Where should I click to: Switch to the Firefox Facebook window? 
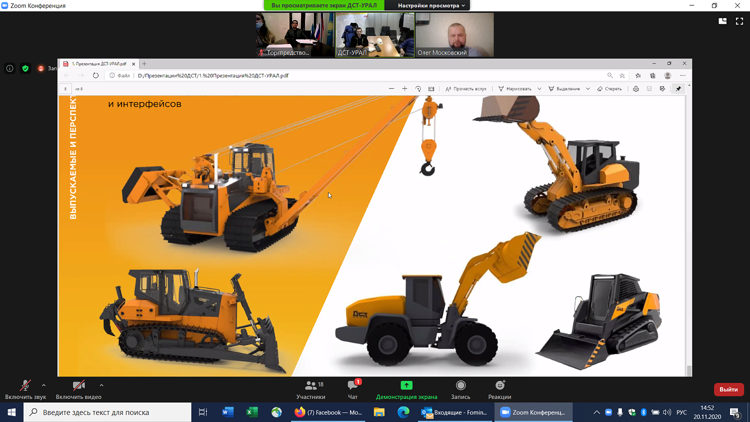coord(328,412)
